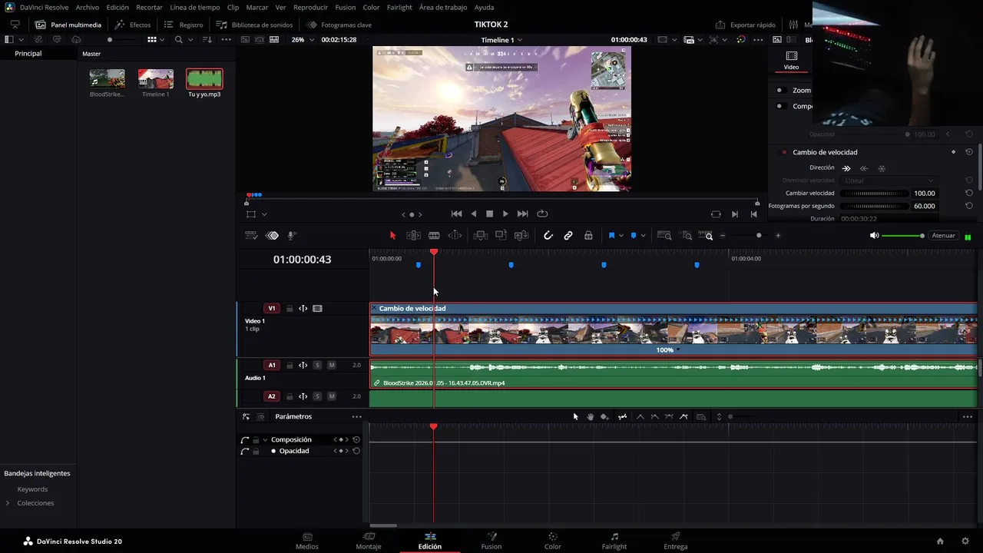Click the Cambiar velocidad slider

click(x=875, y=194)
